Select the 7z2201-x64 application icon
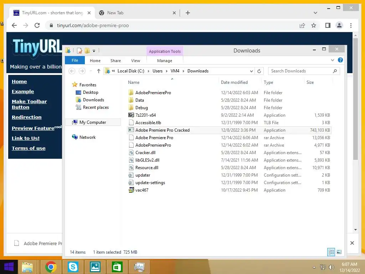 [131, 115]
